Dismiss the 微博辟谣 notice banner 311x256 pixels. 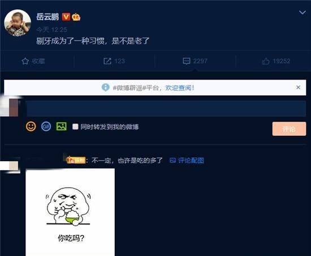298,87
